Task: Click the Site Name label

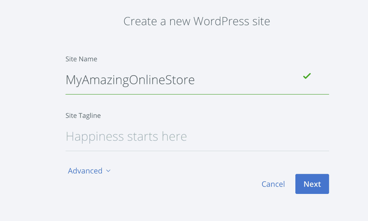Action: [x=81, y=59]
